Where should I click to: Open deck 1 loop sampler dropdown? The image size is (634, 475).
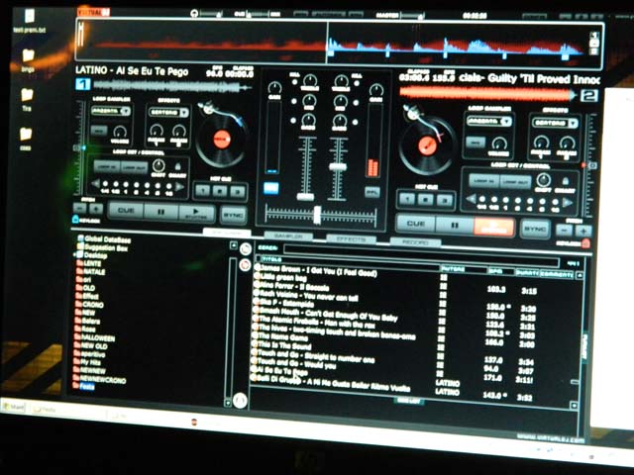click(111, 110)
